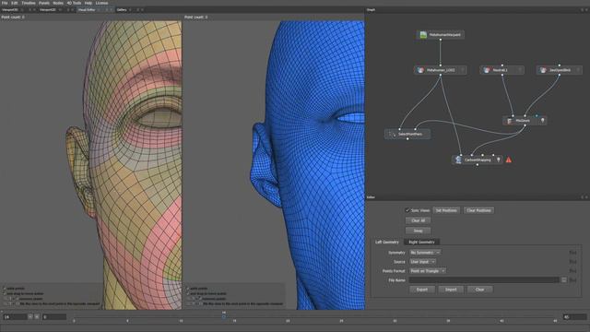Open the Source dropdown
590x332 pixels.
[422, 262]
